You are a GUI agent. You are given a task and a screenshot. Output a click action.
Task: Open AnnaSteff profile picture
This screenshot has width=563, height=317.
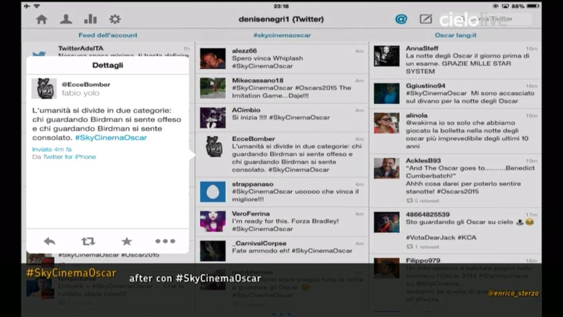[x=387, y=56]
